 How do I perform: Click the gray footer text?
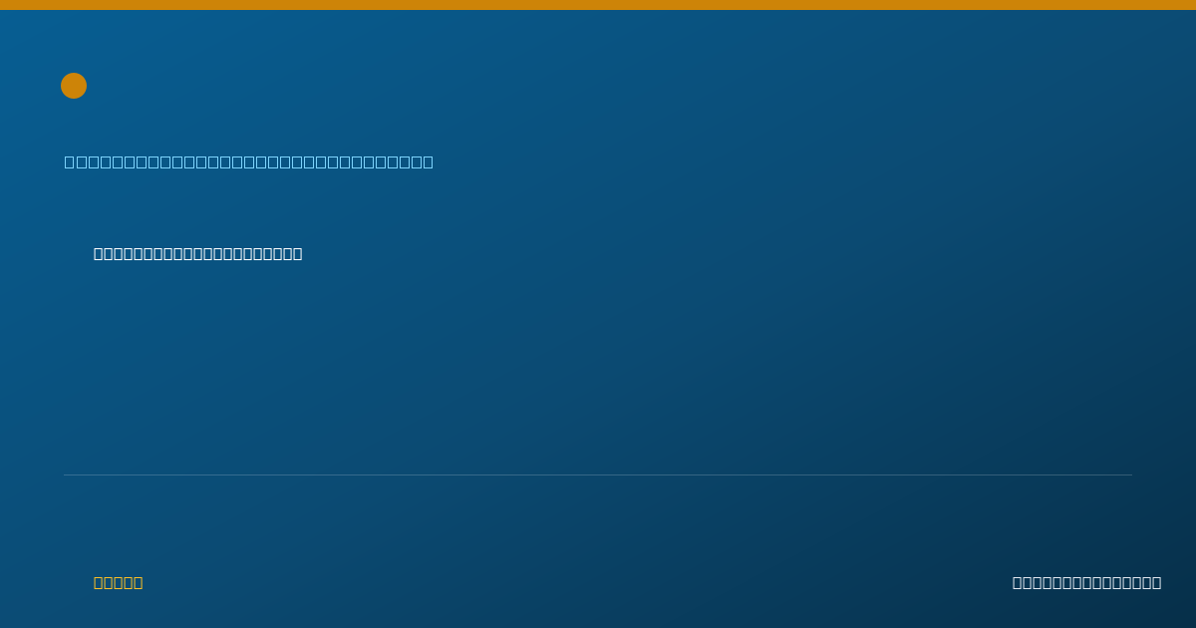[x=1087, y=583]
